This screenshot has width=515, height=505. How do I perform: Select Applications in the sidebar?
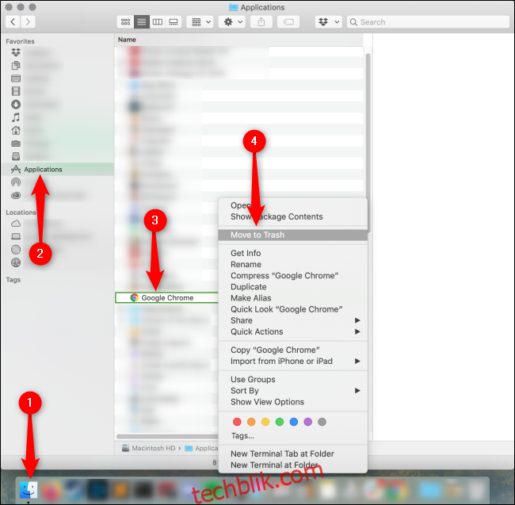(58, 169)
